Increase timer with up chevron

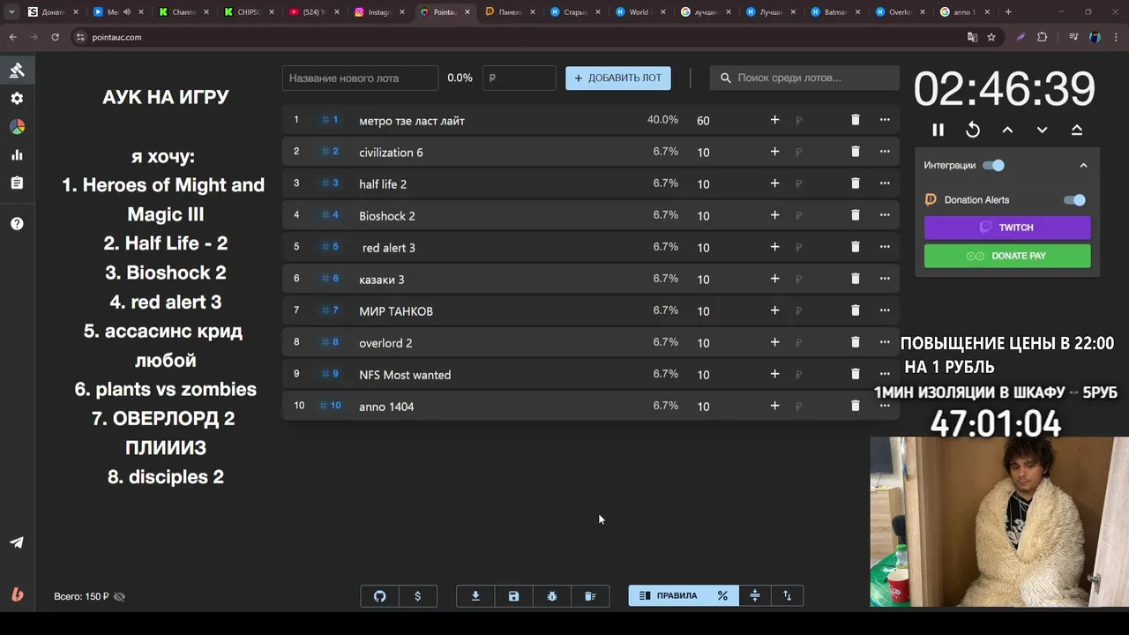1007,130
